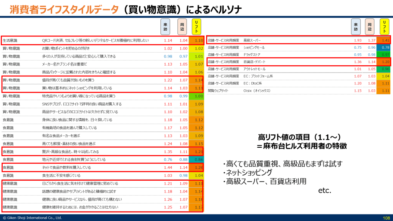Select the EC：DtoC系 row label
The width and height of the screenshot is (393, 221).
[x=253, y=83]
